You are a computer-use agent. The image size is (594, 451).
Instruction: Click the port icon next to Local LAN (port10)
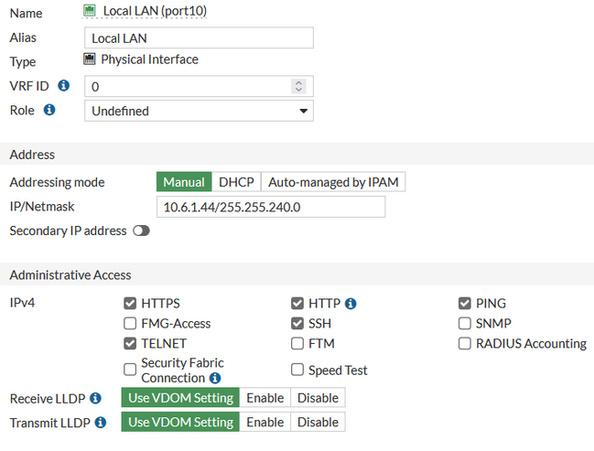(90, 13)
